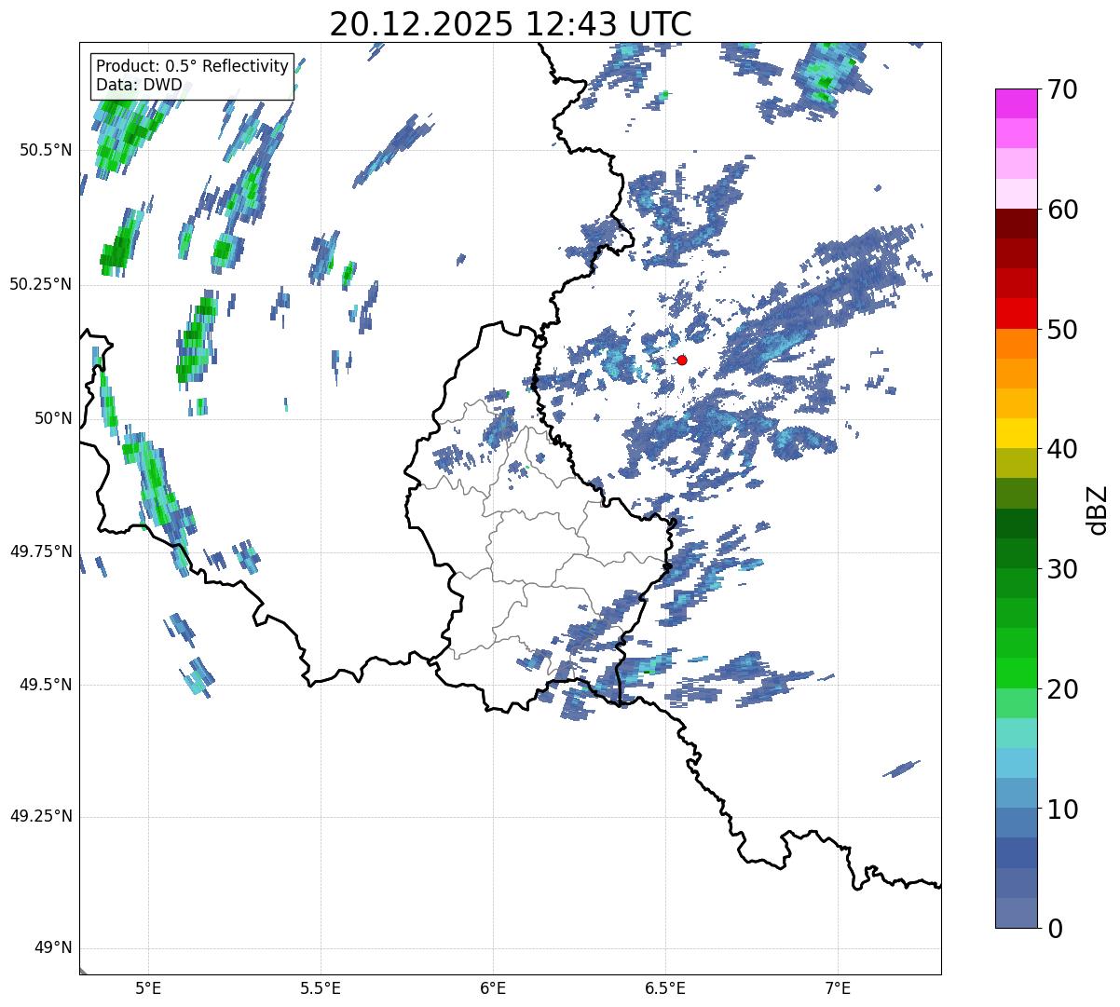Click the 6.5°E longitude label
The image size is (1120, 1007).
pos(665,987)
